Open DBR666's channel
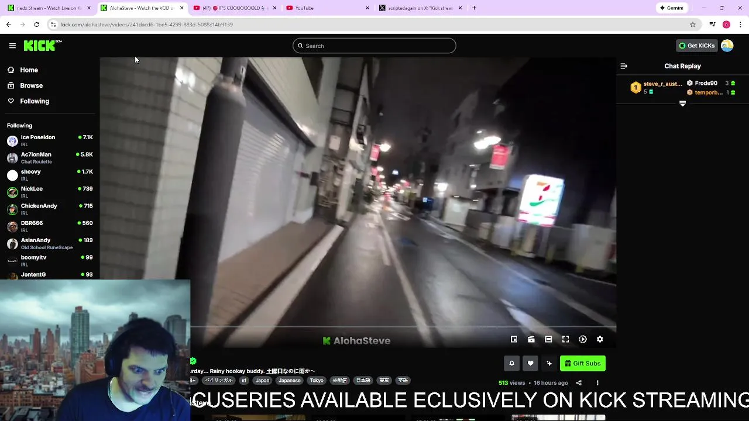Image resolution: width=749 pixels, height=421 pixels. [x=50, y=226]
